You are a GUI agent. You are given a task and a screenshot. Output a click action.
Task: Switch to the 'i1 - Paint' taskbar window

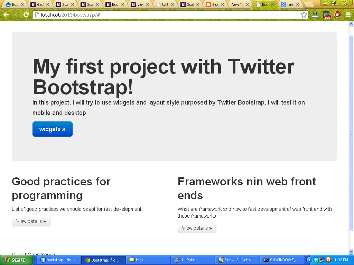pos(192,260)
